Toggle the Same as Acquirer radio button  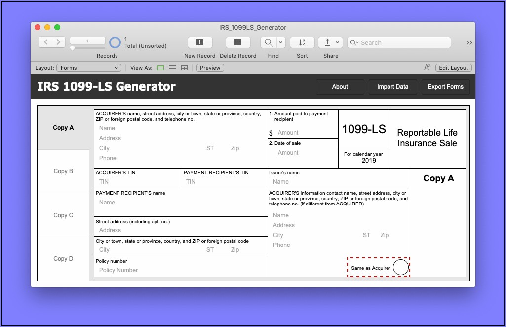(x=401, y=267)
